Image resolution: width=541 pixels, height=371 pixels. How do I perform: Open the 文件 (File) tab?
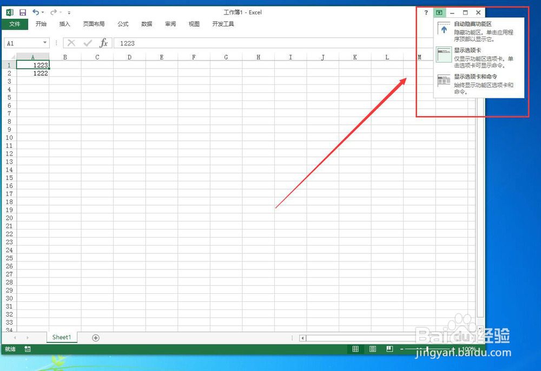point(15,24)
